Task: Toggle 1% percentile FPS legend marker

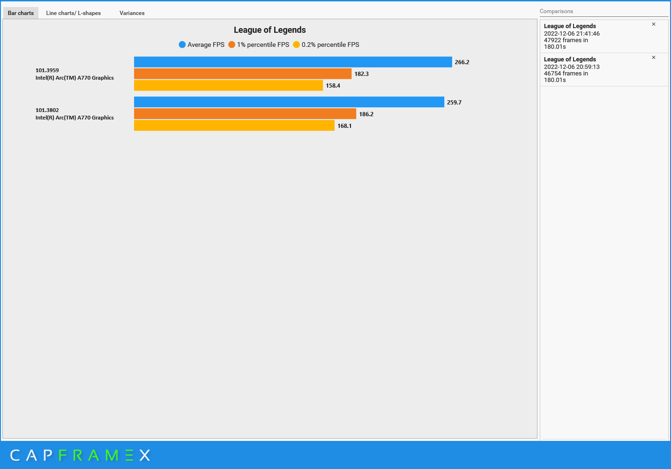Action: [231, 45]
